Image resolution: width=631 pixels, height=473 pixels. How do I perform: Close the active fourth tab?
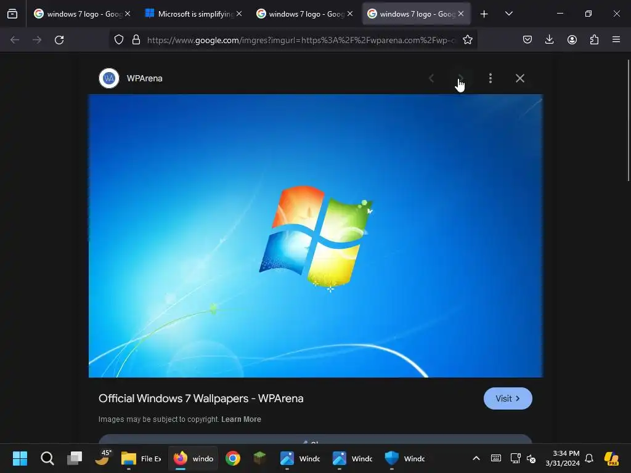[x=461, y=14]
